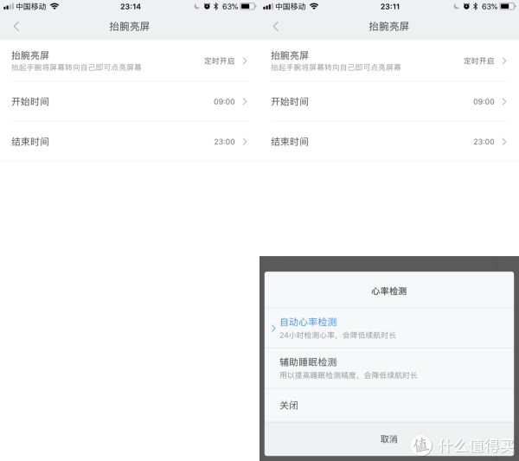Image resolution: width=519 pixels, height=461 pixels.
Task: Tap 23:00 value on left screen
Action: pos(224,142)
